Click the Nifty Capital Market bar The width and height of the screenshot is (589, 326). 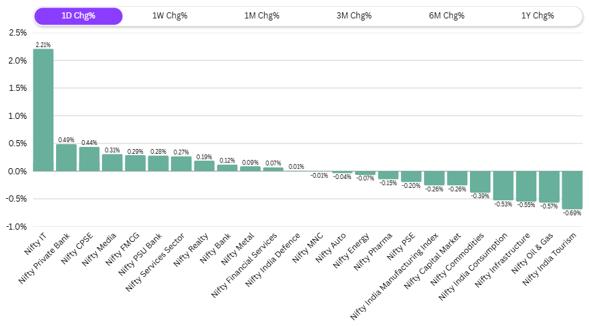(x=457, y=178)
